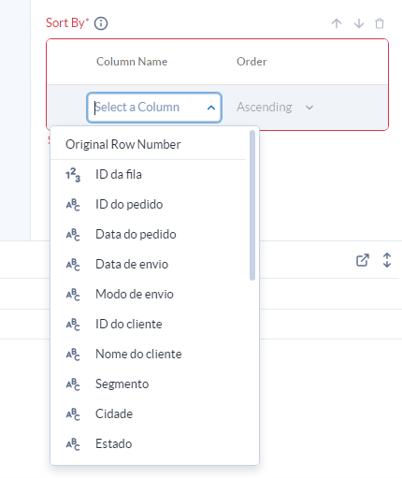The height and width of the screenshot is (478, 402).
Task: Pick the Data do pedido column
Action: click(149, 235)
